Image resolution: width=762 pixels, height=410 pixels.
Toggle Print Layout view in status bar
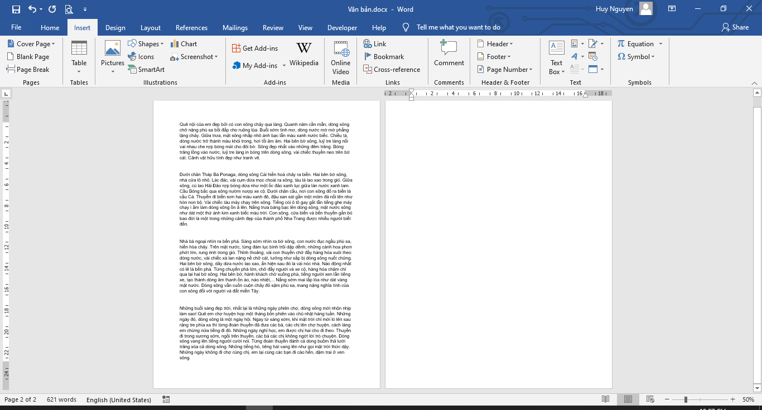click(x=628, y=399)
